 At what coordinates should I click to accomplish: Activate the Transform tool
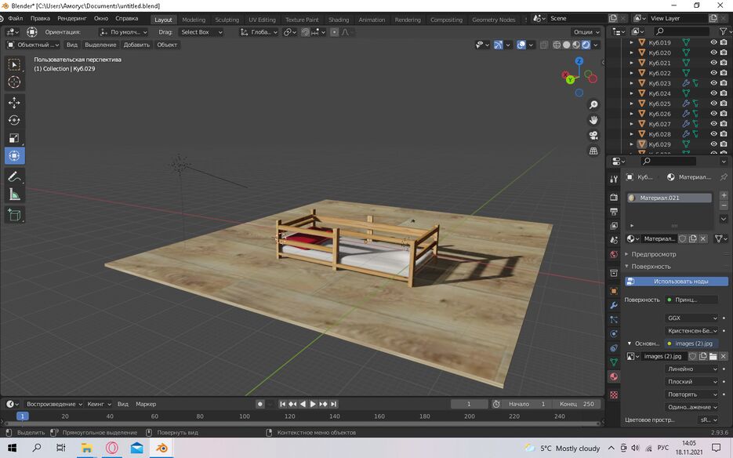pos(14,156)
